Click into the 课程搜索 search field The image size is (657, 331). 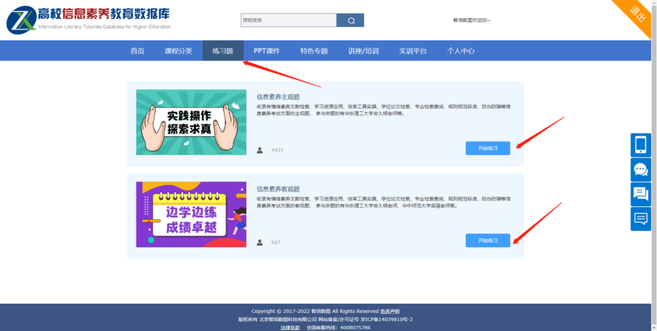(288, 21)
